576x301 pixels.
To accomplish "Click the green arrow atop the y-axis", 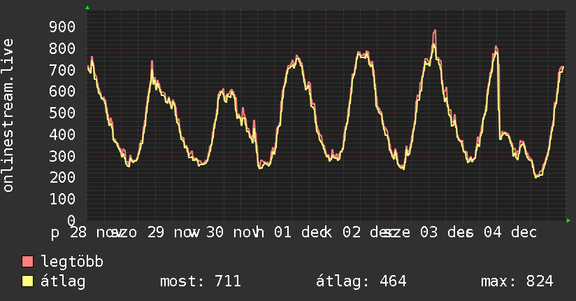I will [x=87, y=8].
